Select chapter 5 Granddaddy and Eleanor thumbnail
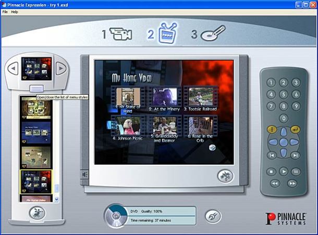Screen dimensions: 318x235 point(165,126)
